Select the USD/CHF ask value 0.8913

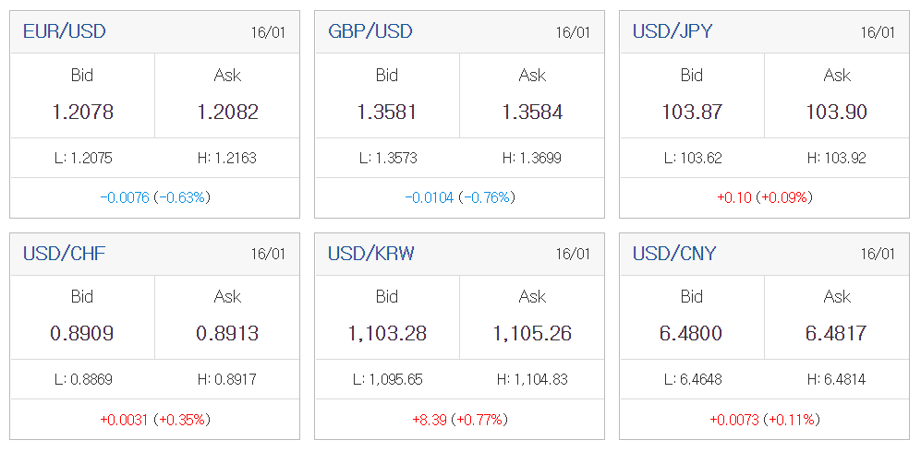(x=227, y=334)
